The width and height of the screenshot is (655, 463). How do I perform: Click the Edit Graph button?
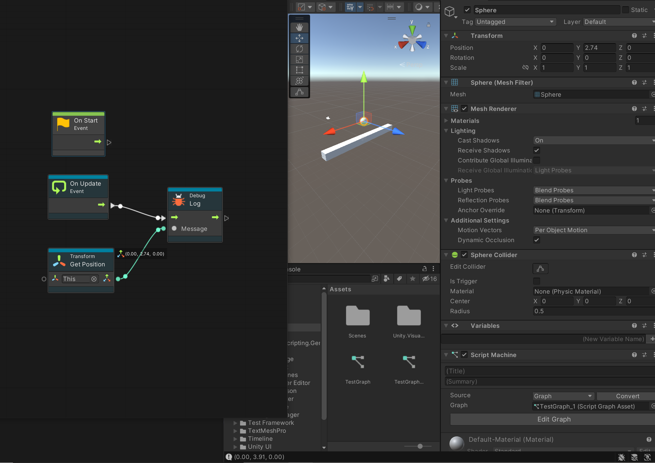click(554, 419)
